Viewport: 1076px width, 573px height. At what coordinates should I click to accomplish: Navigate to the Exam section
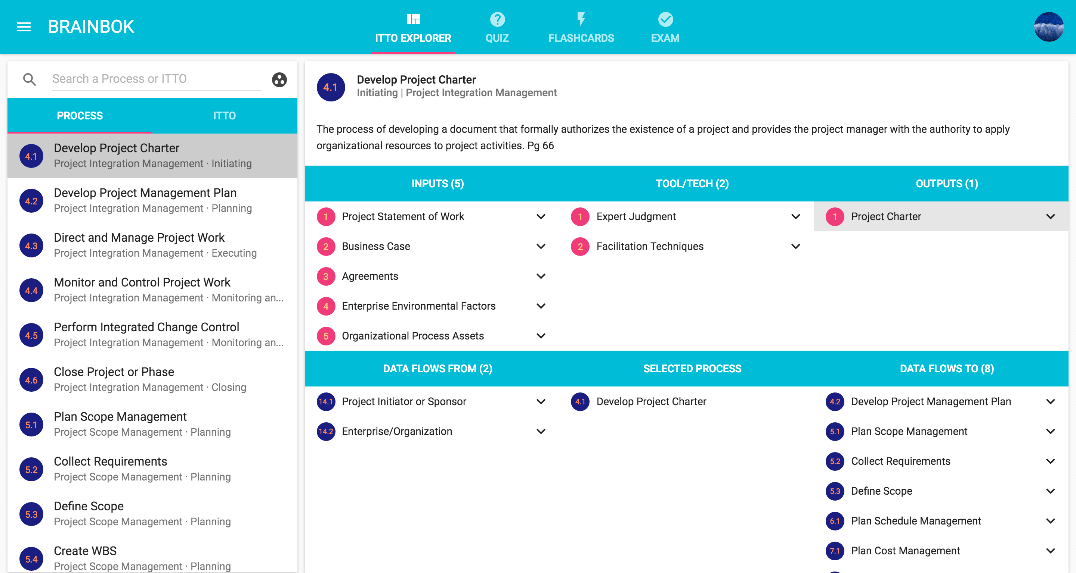665,27
